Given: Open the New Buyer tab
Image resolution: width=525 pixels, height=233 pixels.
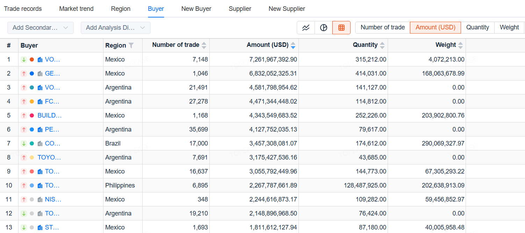Looking at the screenshot, I should click(x=196, y=9).
